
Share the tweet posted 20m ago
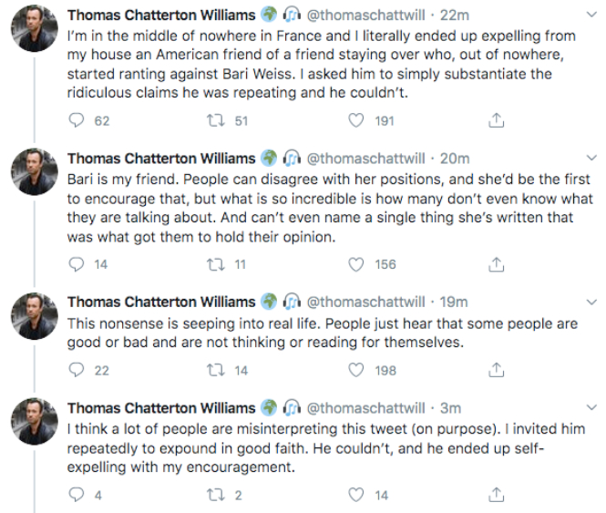(498, 264)
